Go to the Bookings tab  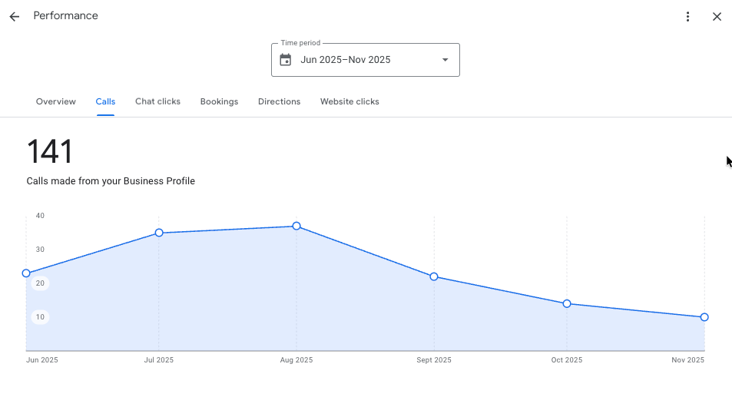pos(219,101)
